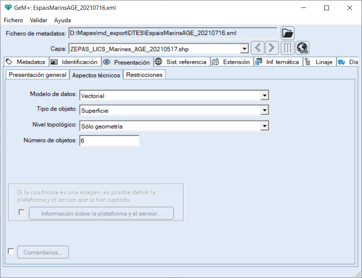
Task: Go to the previous layer arrow
Action: point(258,48)
